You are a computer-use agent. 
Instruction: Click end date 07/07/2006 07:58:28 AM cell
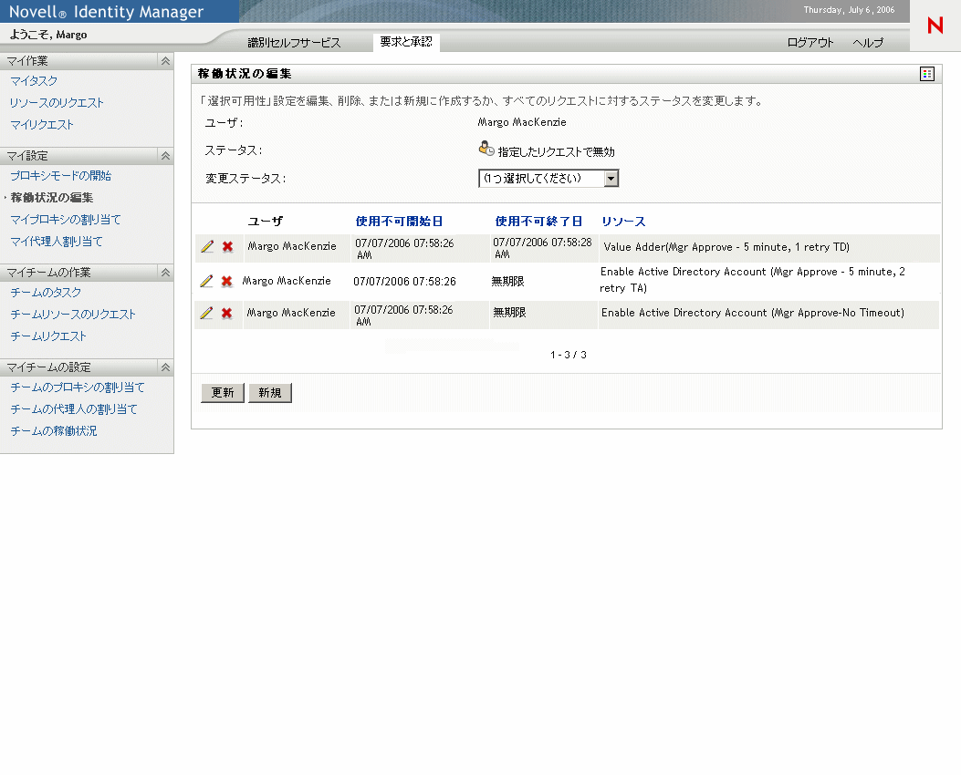tap(542, 248)
